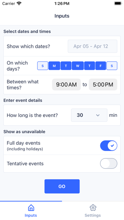Enable Sunday in day selector
This screenshot has height=220, width=124.
pos(43,66)
